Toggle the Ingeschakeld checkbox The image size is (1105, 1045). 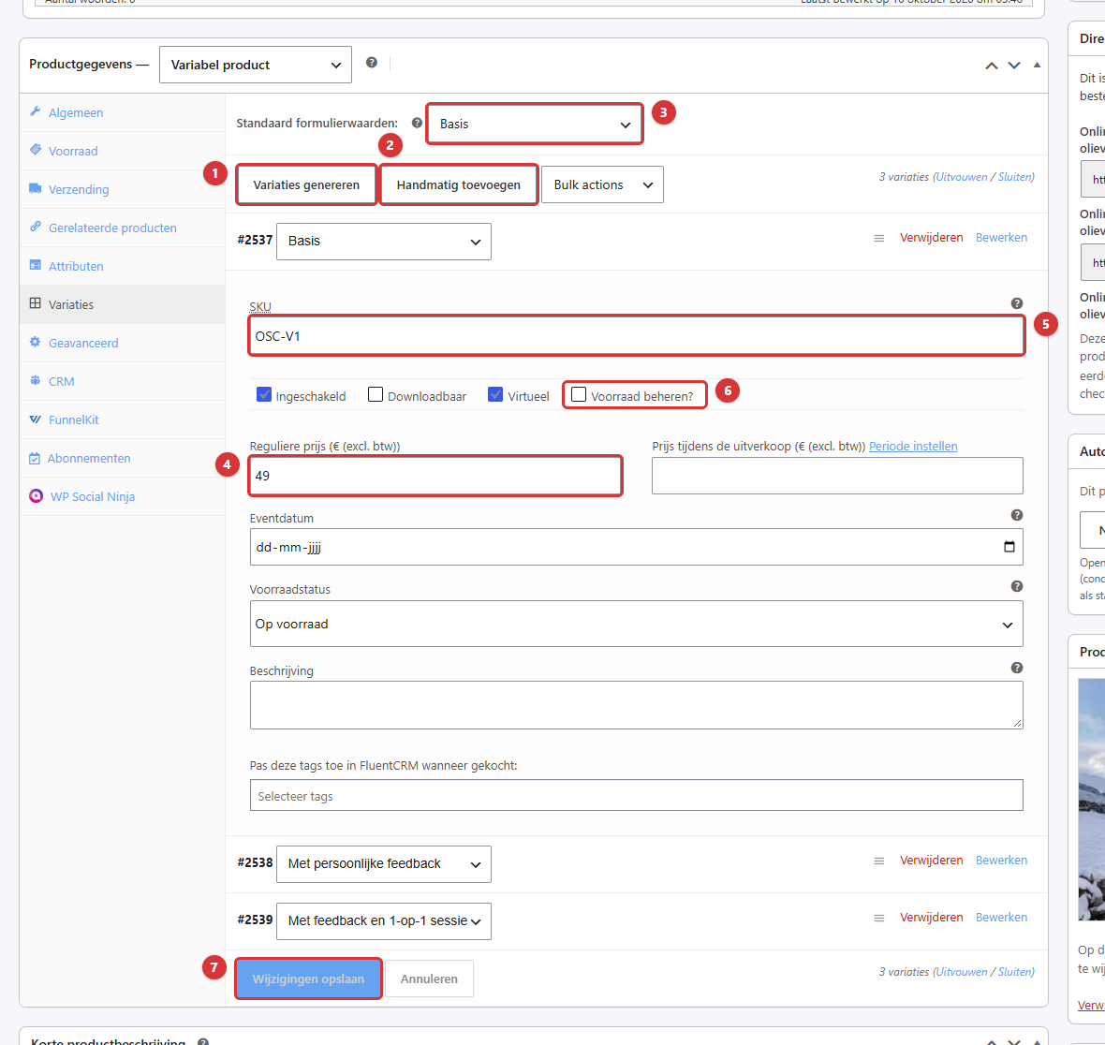coord(264,394)
